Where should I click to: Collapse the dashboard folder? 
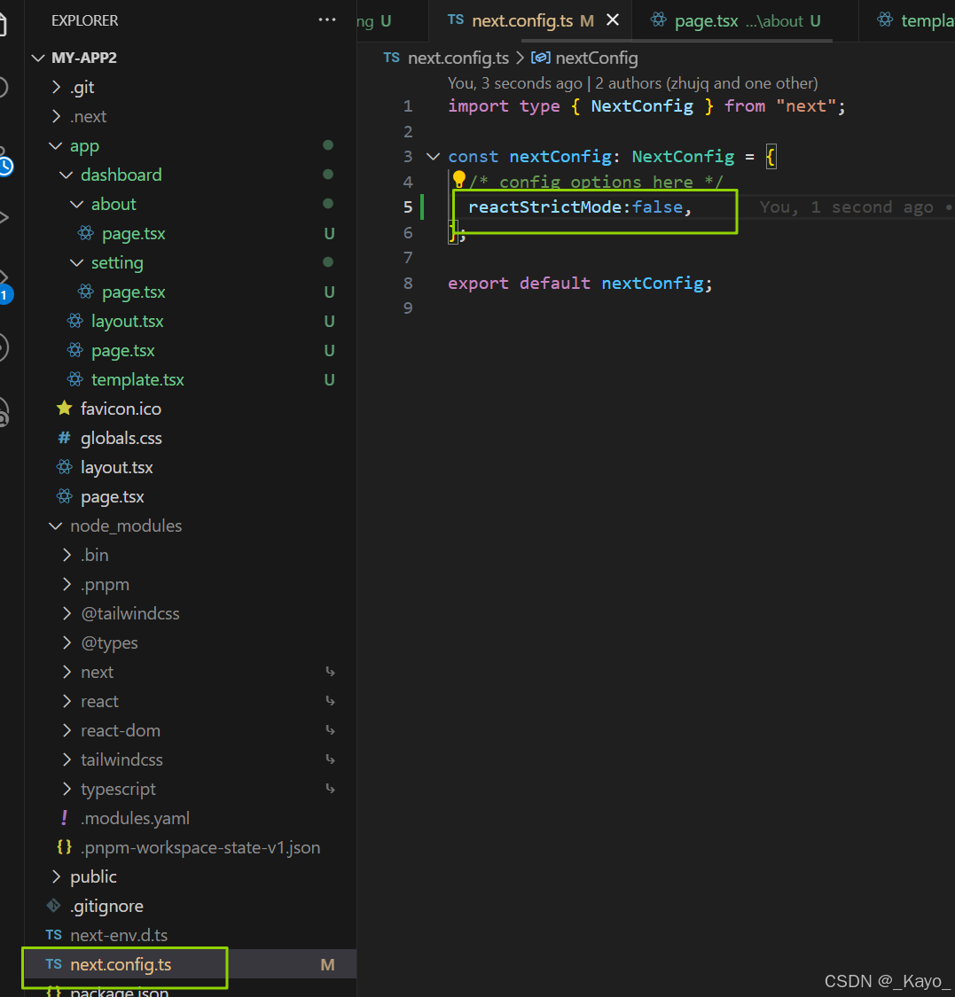pos(67,175)
